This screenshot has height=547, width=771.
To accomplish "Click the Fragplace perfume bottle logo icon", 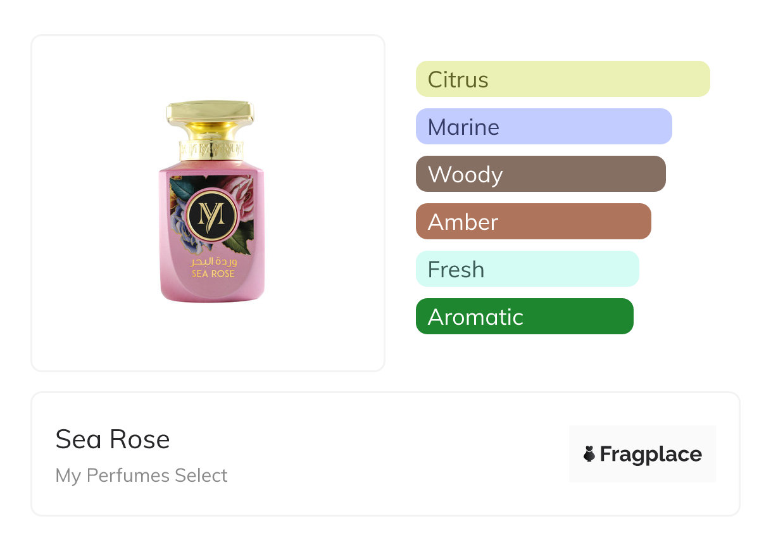I will coord(589,454).
